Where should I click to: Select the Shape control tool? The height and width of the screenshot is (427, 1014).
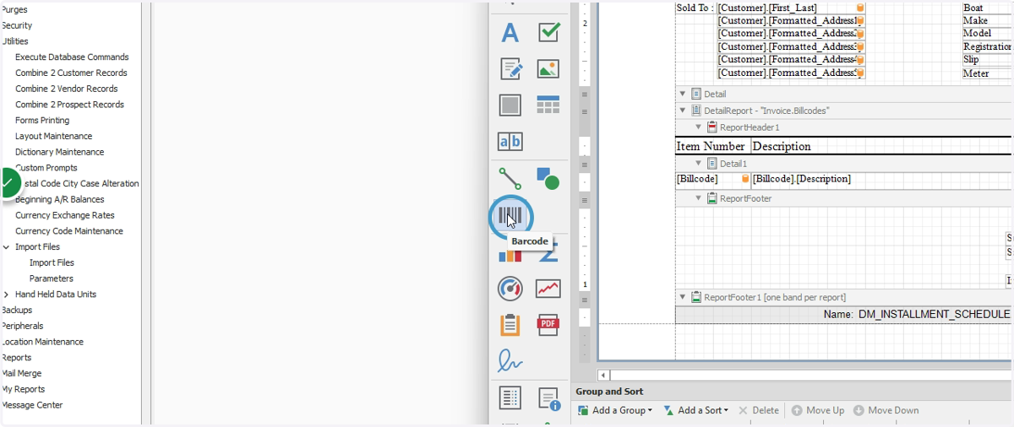548,178
